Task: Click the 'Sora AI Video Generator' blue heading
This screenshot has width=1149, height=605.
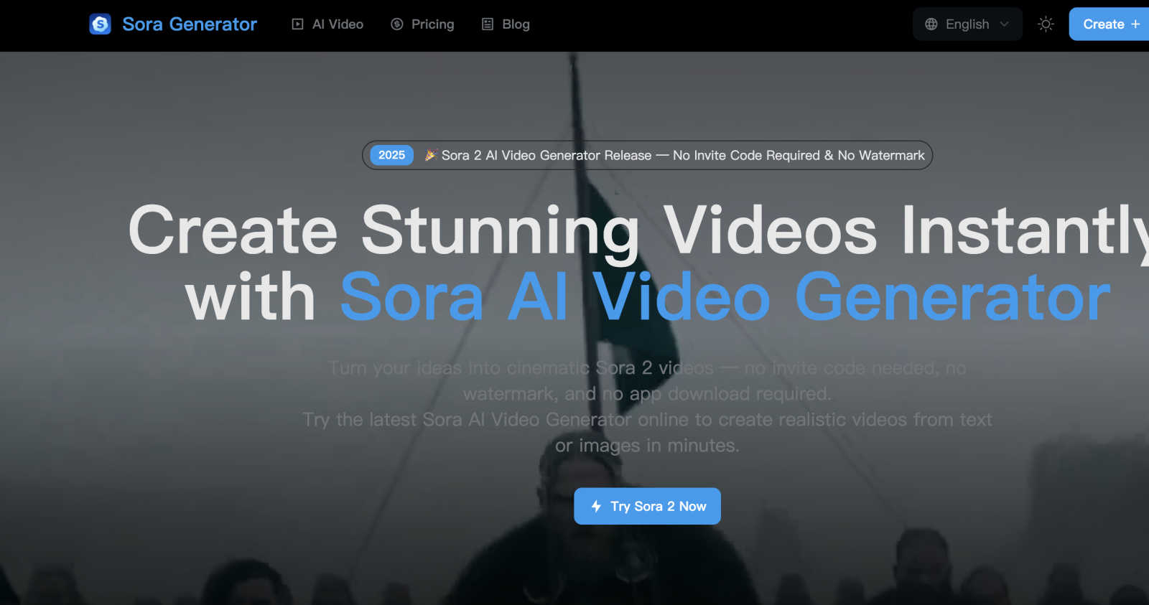Action: [725, 296]
